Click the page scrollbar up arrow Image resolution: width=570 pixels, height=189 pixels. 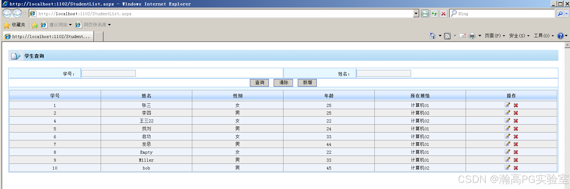coord(567,45)
